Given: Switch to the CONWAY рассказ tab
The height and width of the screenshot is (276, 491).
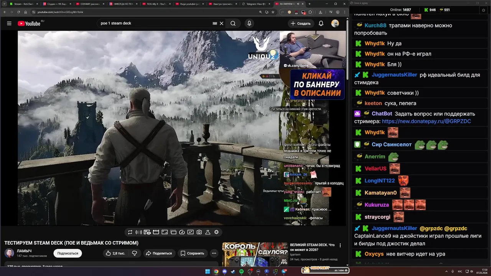Looking at the screenshot, I should (90, 4).
